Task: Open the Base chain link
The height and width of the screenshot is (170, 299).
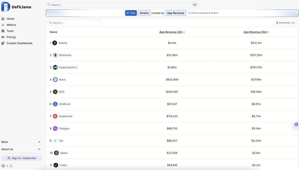Action: pyautogui.click(x=62, y=80)
